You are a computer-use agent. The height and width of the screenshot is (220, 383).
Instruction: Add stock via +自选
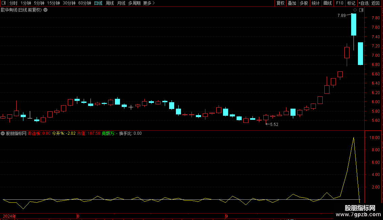(x=363, y=3)
